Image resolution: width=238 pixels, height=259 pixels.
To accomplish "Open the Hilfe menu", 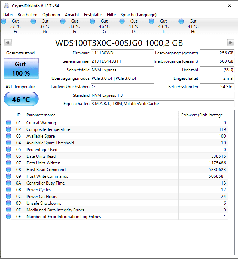I will pos(111,15).
